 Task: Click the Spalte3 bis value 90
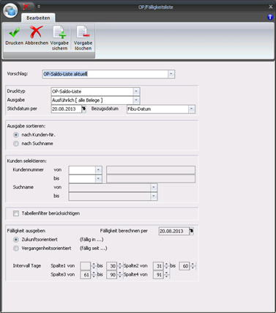coord(112,275)
